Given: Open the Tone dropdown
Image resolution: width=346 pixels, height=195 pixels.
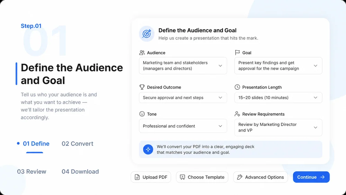Looking at the screenshot, I should click(183, 126).
